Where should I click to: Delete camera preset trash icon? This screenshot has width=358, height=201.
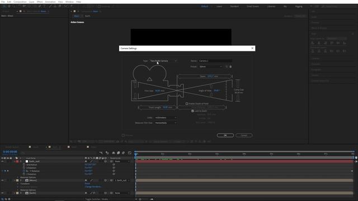click(230, 67)
